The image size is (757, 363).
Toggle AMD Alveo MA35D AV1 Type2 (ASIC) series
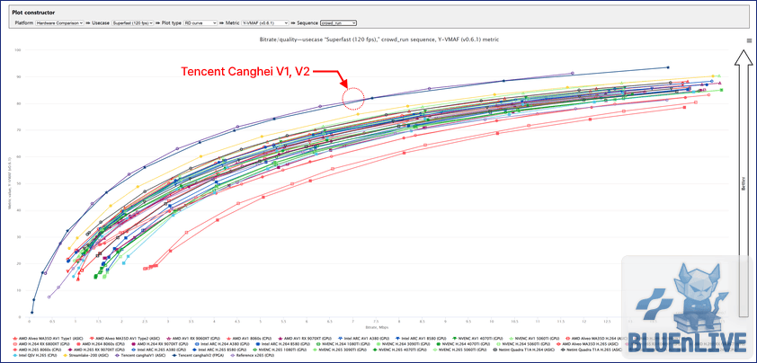point(125,338)
